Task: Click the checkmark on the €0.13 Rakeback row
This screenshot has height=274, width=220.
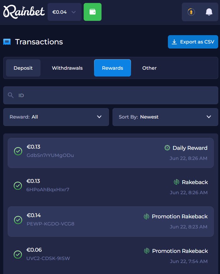Action: tap(18, 186)
